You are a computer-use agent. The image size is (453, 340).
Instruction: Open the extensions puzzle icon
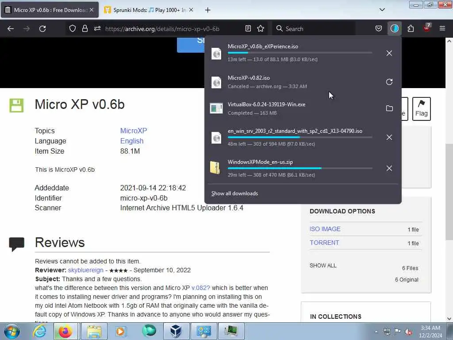coord(411,29)
